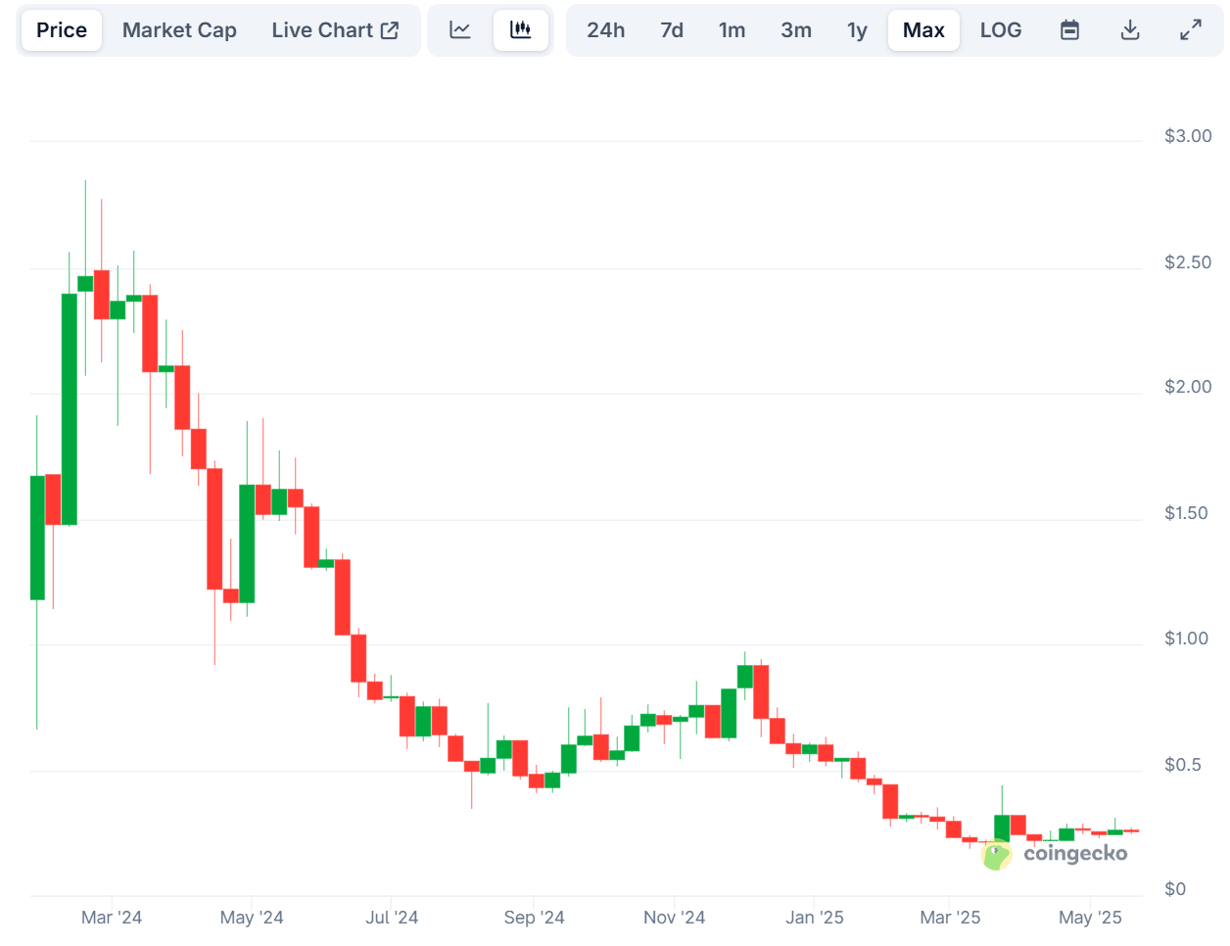This screenshot has height=946, width=1230.
Task: Toggle the LOG scale option
Action: click(1001, 30)
